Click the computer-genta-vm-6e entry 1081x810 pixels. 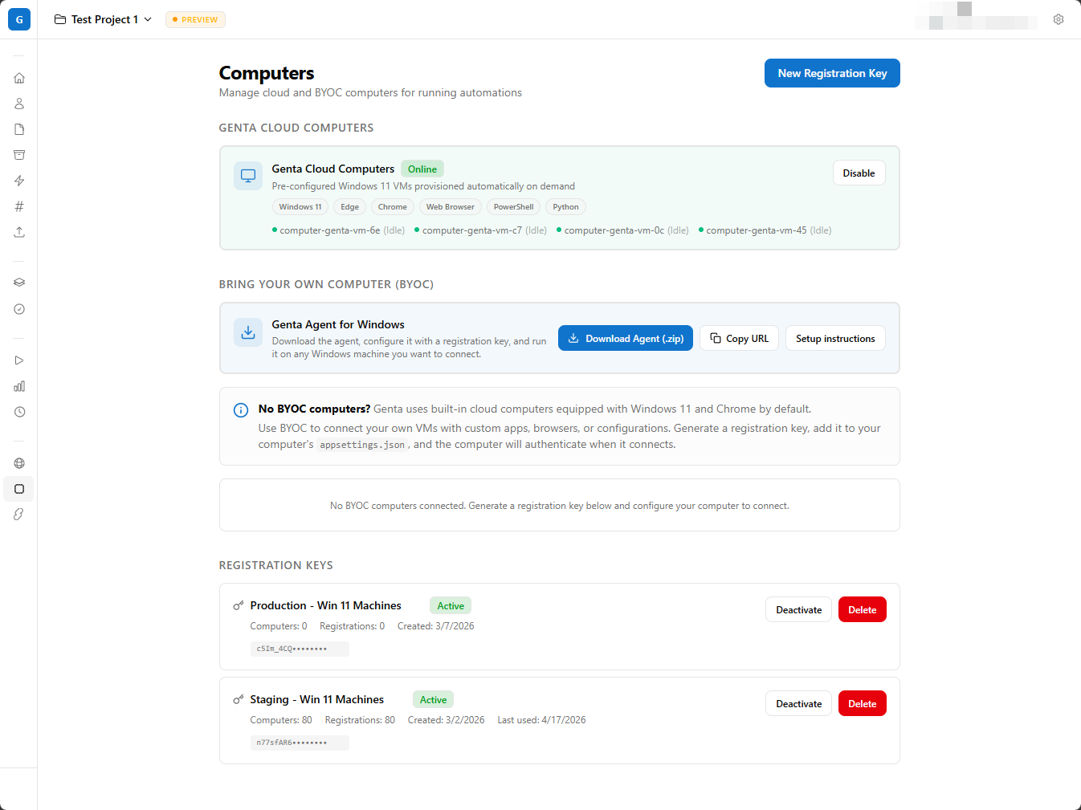[338, 230]
